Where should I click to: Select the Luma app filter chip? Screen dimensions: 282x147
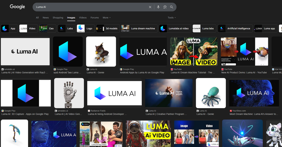(266, 28)
